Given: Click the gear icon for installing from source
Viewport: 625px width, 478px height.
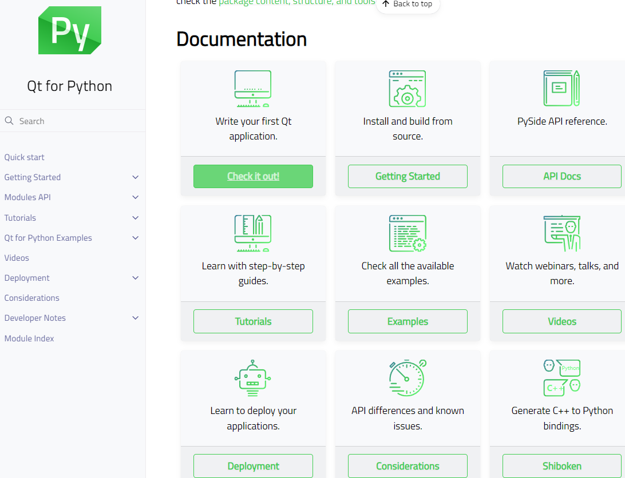Looking at the screenshot, I should (408, 89).
